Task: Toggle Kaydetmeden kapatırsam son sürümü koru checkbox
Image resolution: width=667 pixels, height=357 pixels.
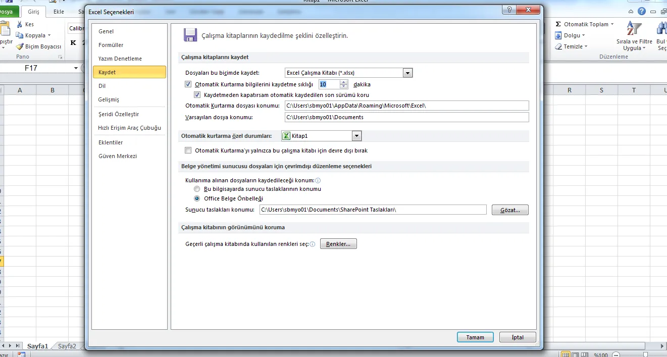Action: tap(198, 95)
